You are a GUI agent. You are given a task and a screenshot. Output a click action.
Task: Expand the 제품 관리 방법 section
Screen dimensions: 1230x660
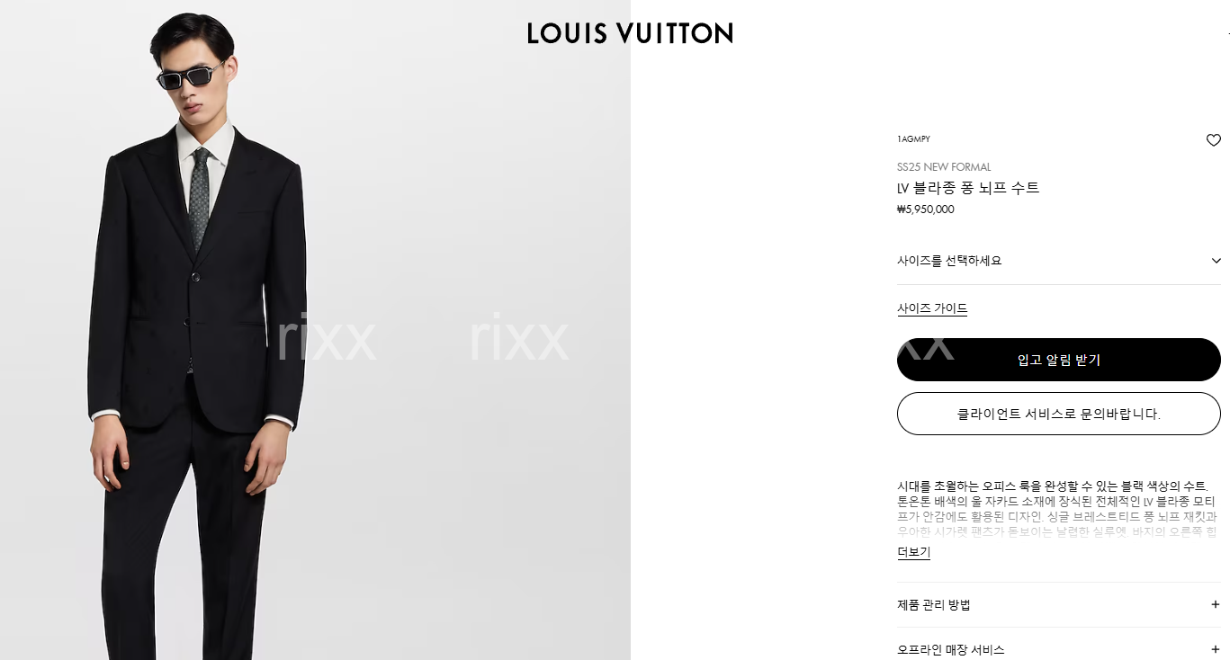coord(1059,605)
